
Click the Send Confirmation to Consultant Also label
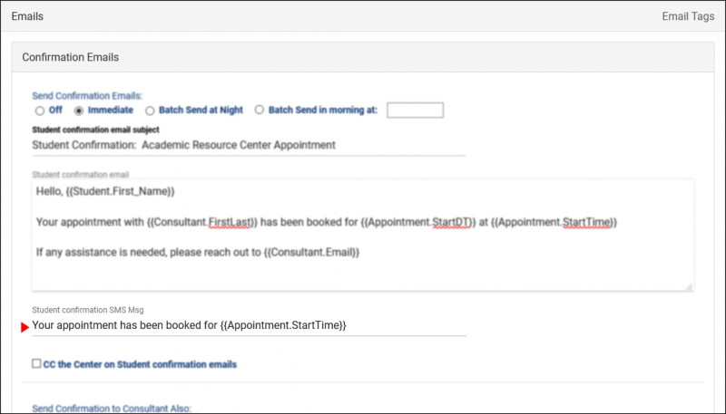[x=112, y=409]
